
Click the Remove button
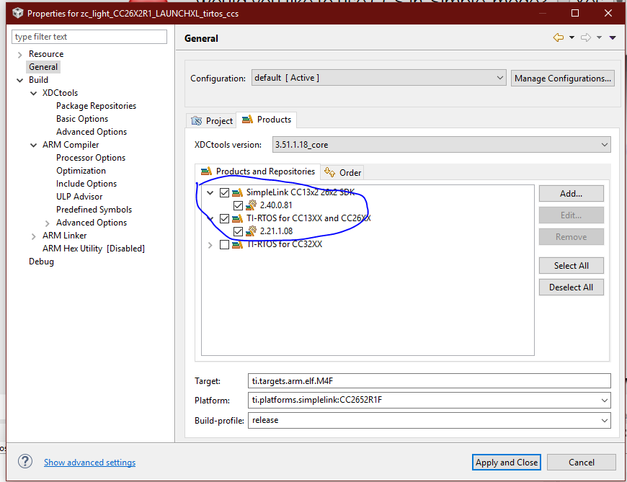(x=571, y=237)
